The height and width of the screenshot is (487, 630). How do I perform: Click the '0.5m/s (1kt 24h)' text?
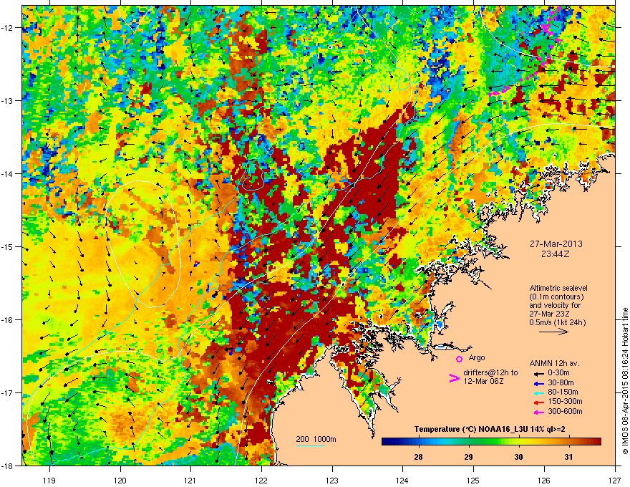pos(557,322)
